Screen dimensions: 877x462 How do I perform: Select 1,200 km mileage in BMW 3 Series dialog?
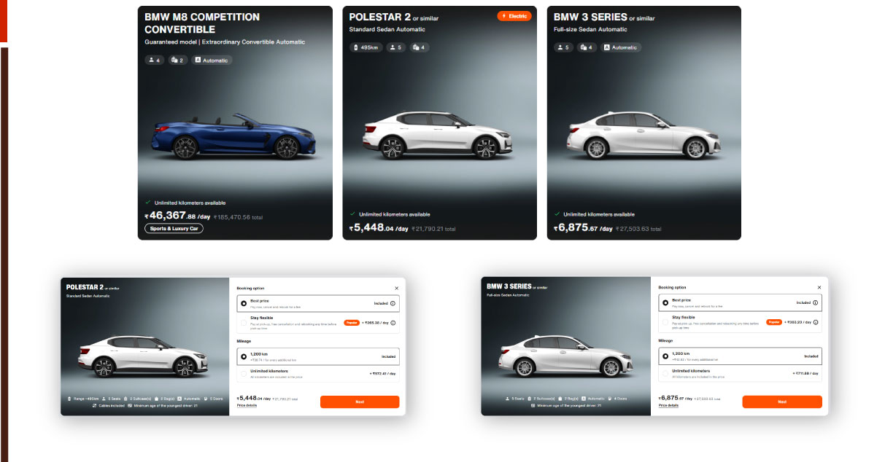[x=665, y=356]
